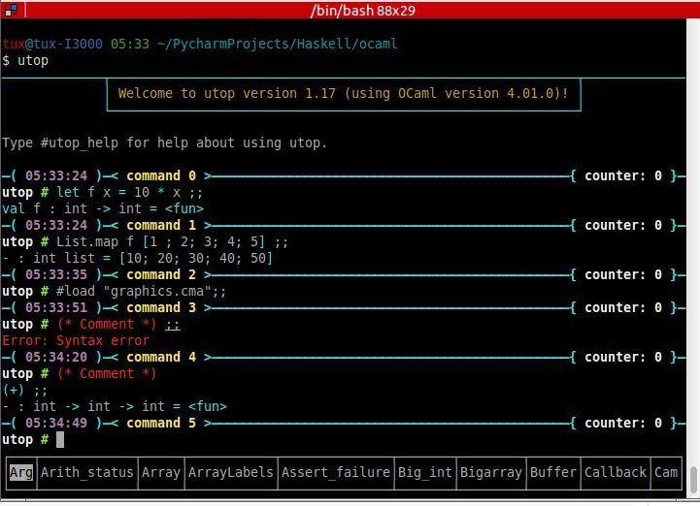The height and width of the screenshot is (506, 700).
Task: Click the /bin/bash 88x29 title bar
Action: pos(362,10)
